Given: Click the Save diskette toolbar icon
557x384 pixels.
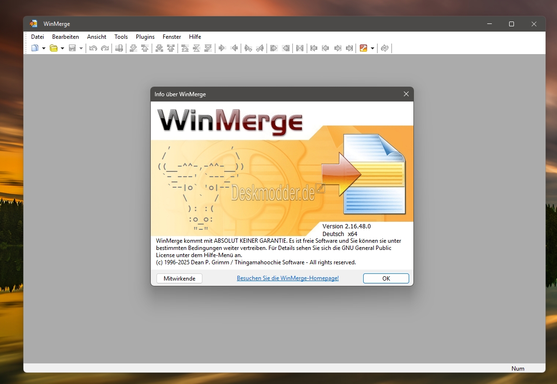Looking at the screenshot, I should tap(72, 48).
